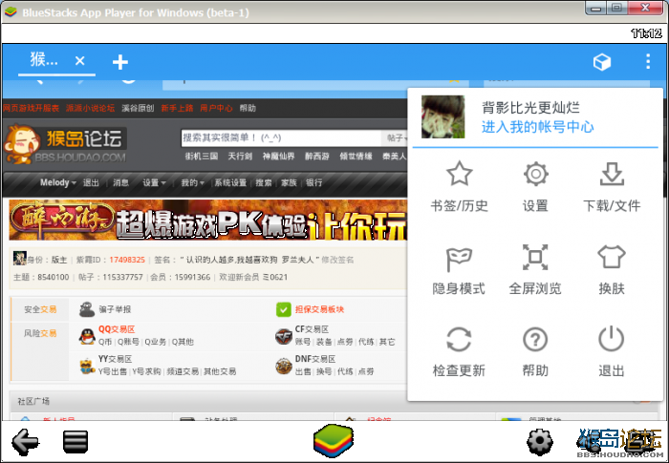
Task: Click the CF交易区 game icon
Action: (x=283, y=336)
